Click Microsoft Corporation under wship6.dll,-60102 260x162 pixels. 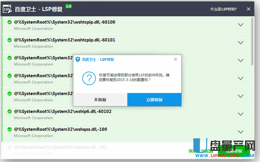click(x=33, y=118)
